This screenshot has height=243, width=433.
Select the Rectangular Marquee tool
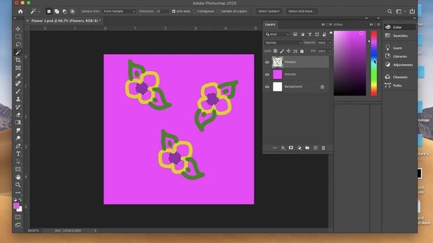18,36
